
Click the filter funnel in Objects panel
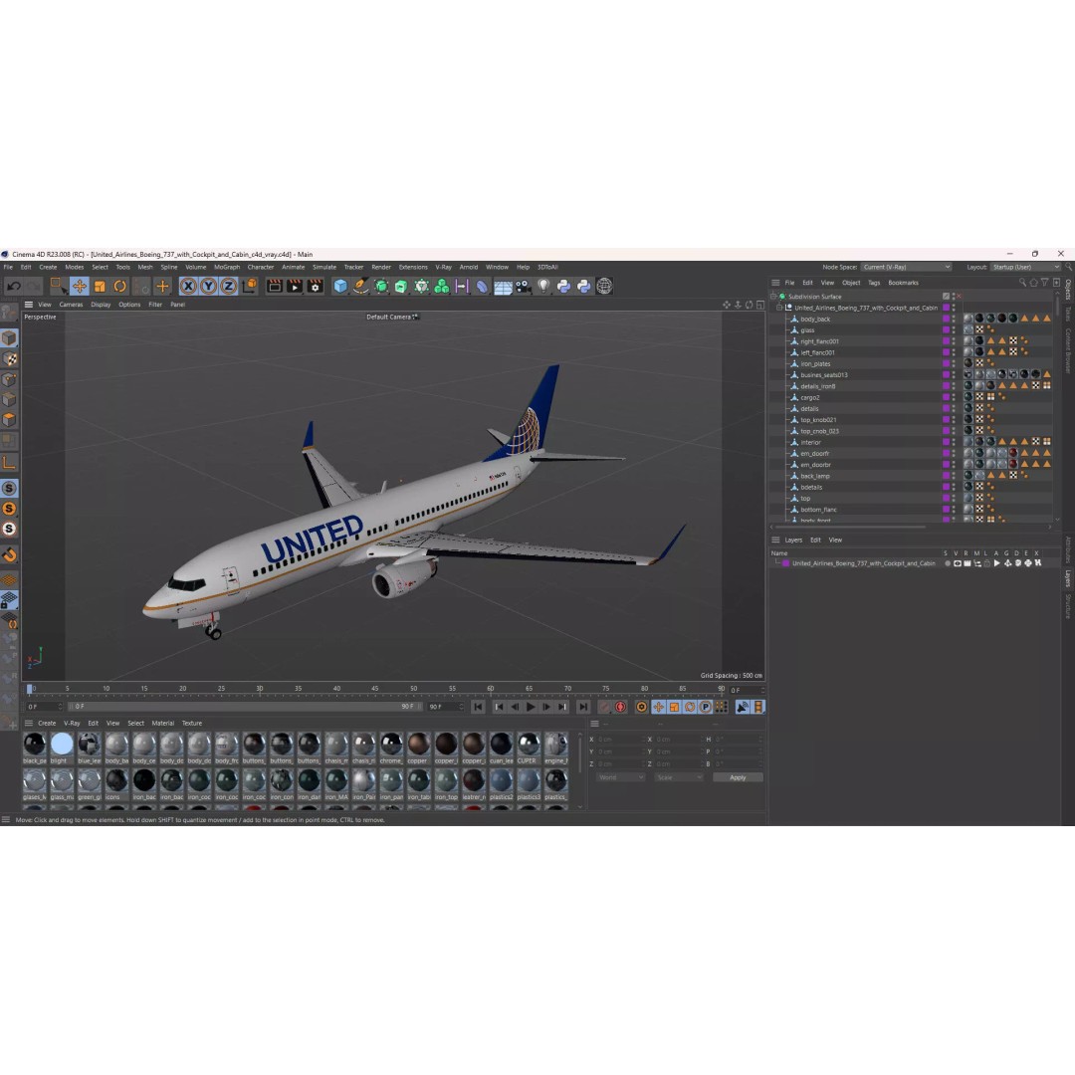(1045, 283)
